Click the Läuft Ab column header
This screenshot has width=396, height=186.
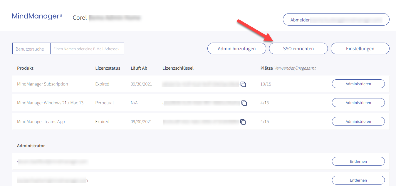point(139,68)
